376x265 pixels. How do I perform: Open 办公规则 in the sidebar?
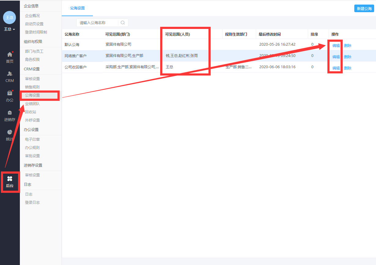click(32, 147)
